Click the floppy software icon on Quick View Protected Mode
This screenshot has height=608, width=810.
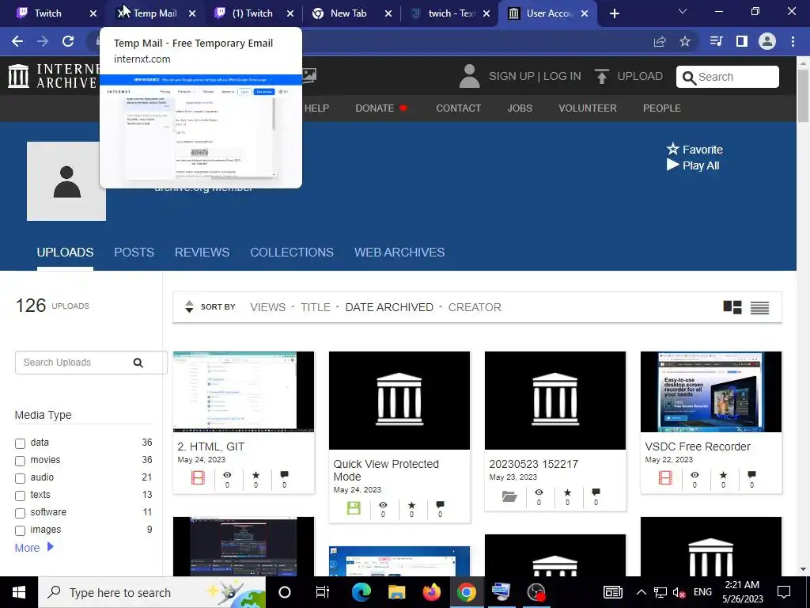(354, 507)
